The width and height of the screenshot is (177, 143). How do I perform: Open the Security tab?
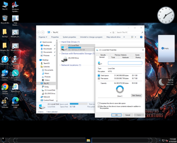coord(103,55)
